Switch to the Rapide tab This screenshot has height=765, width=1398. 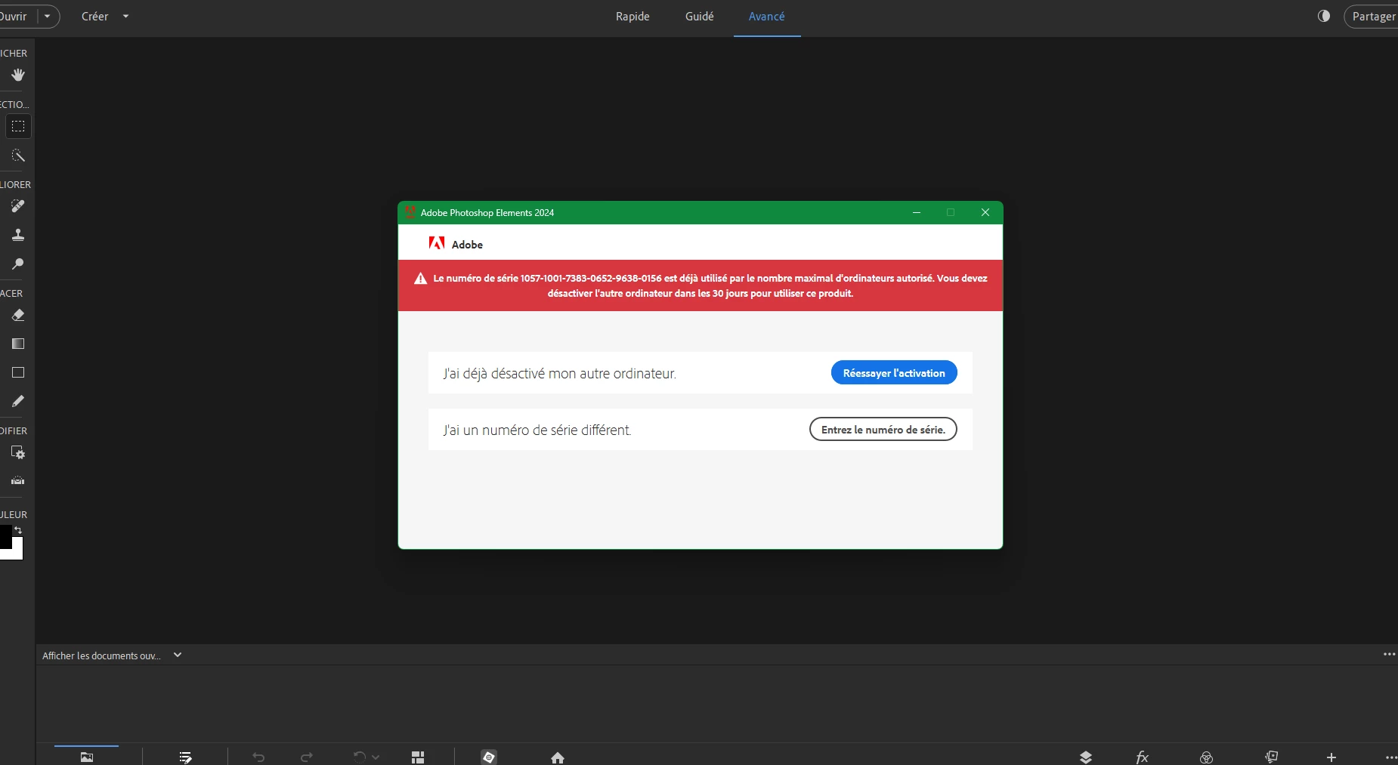(x=633, y=16)
